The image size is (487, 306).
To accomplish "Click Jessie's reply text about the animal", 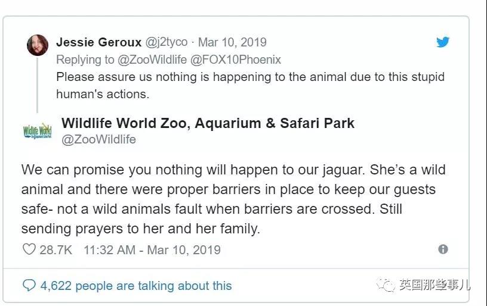I will pyautogui.click(x=250, y=85).
